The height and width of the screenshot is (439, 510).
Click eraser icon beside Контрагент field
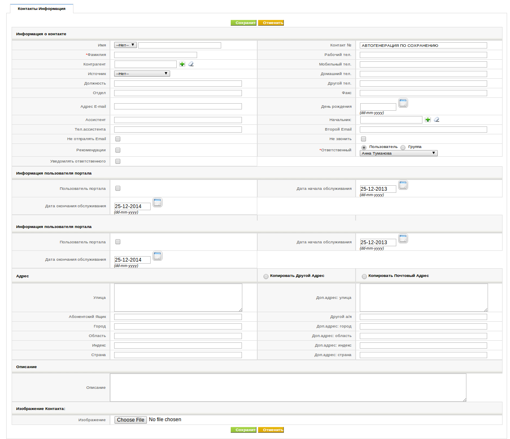tap(191, 64)
